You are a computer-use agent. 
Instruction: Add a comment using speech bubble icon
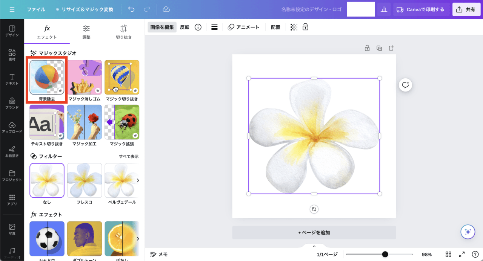405,85
